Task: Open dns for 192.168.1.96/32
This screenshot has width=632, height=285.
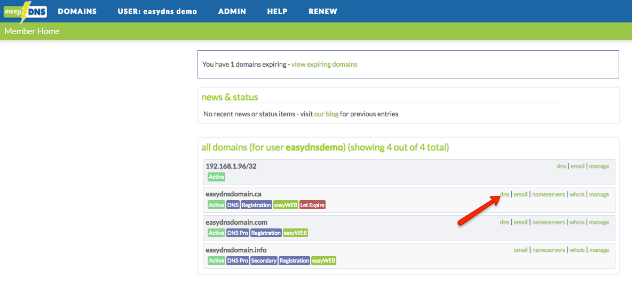Action: coord(562,166)
